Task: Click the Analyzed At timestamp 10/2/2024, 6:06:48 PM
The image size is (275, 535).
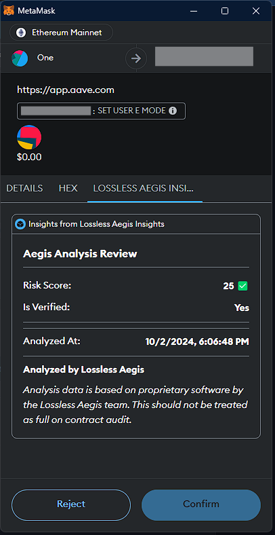Action: click(197, 342)
